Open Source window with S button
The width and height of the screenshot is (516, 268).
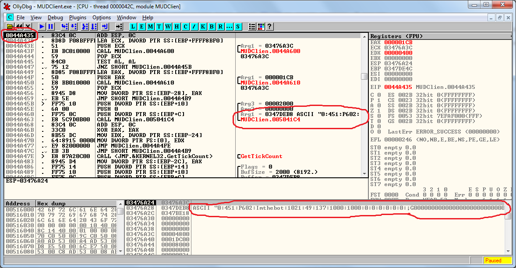tap(238, 27)
